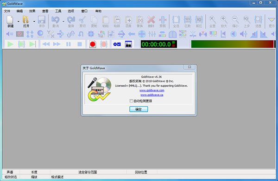Image resolution: width=278 pixels, height=181 pixels.
Task: Click the 上步 (Previous Zoom) icon
Action: click(x=247, y=20)
